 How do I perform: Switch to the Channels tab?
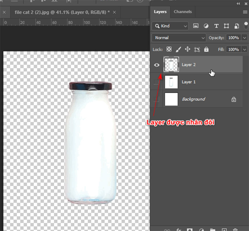click(x=183, y=12)
